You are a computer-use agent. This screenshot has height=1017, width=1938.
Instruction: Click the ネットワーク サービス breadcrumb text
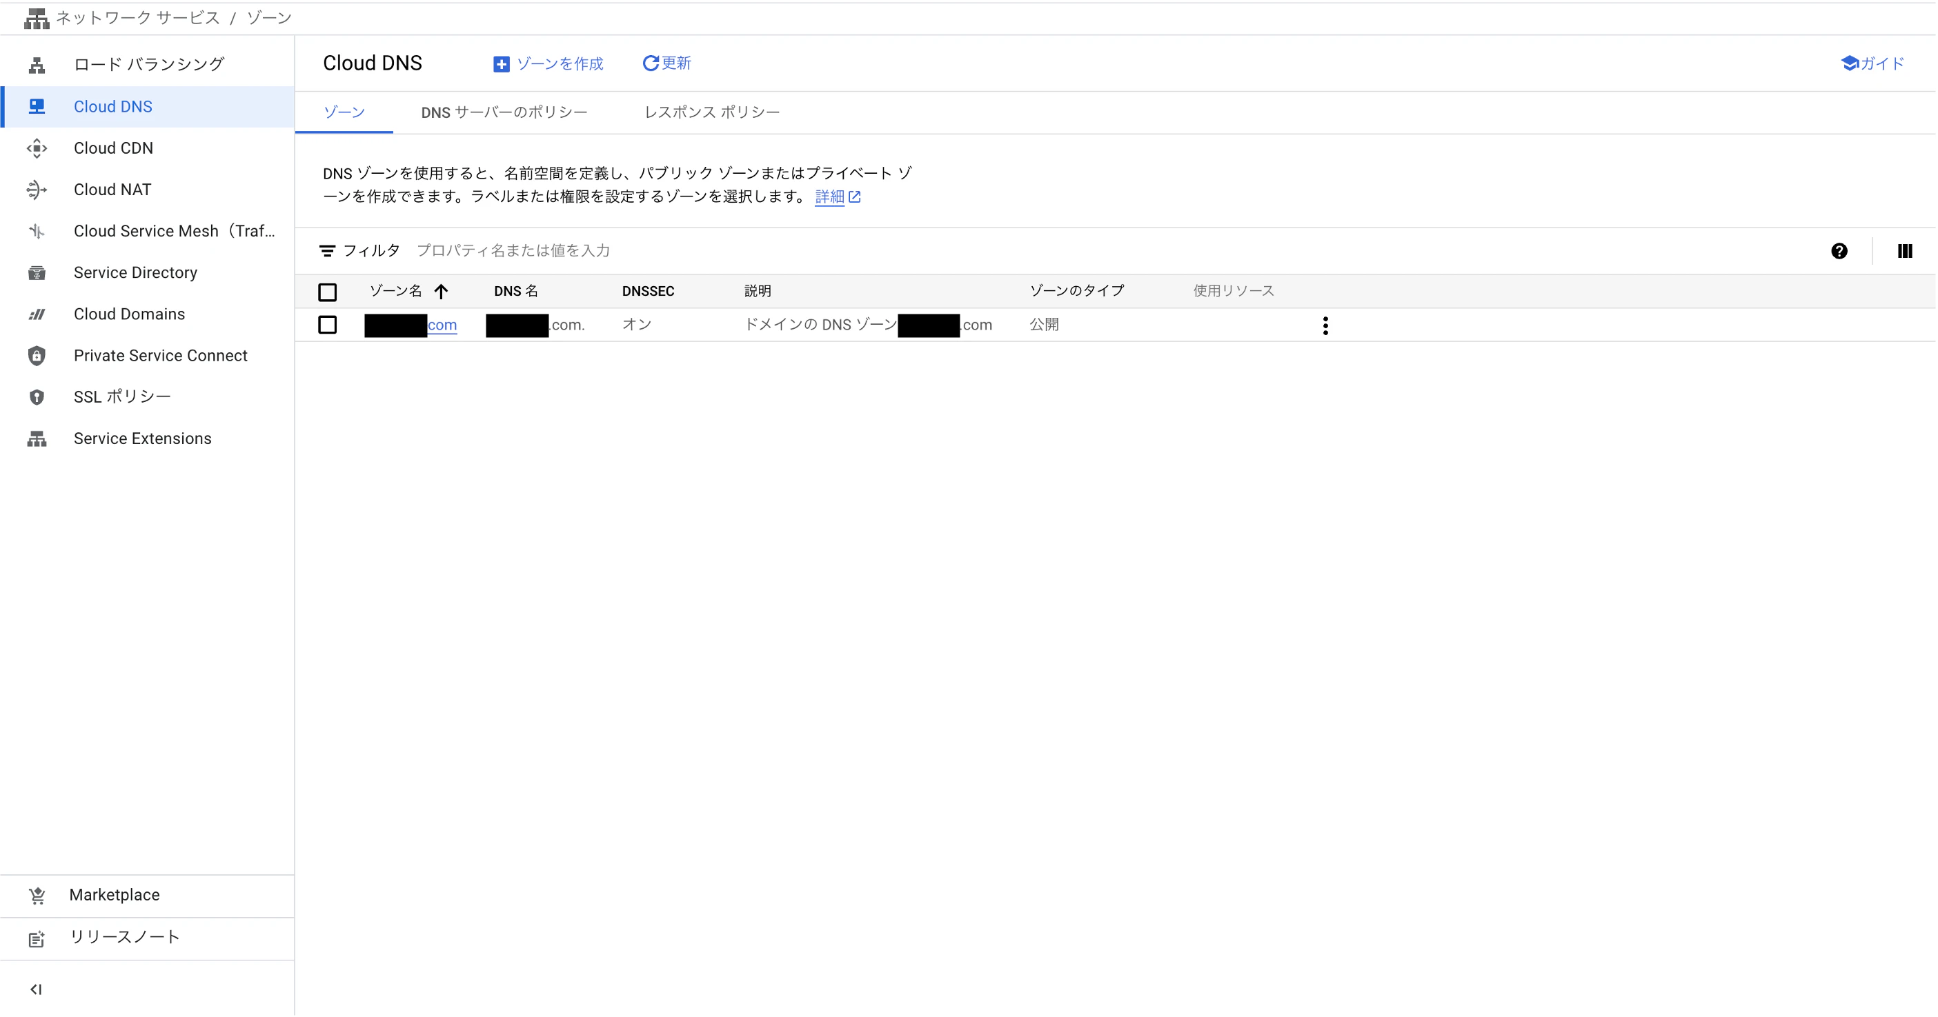(x=138, y=18)
